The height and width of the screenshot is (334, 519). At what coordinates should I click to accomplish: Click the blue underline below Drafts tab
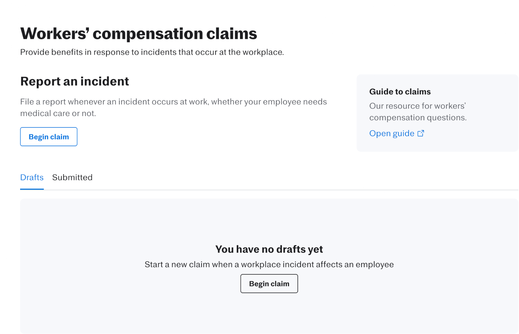click(32, 189)
